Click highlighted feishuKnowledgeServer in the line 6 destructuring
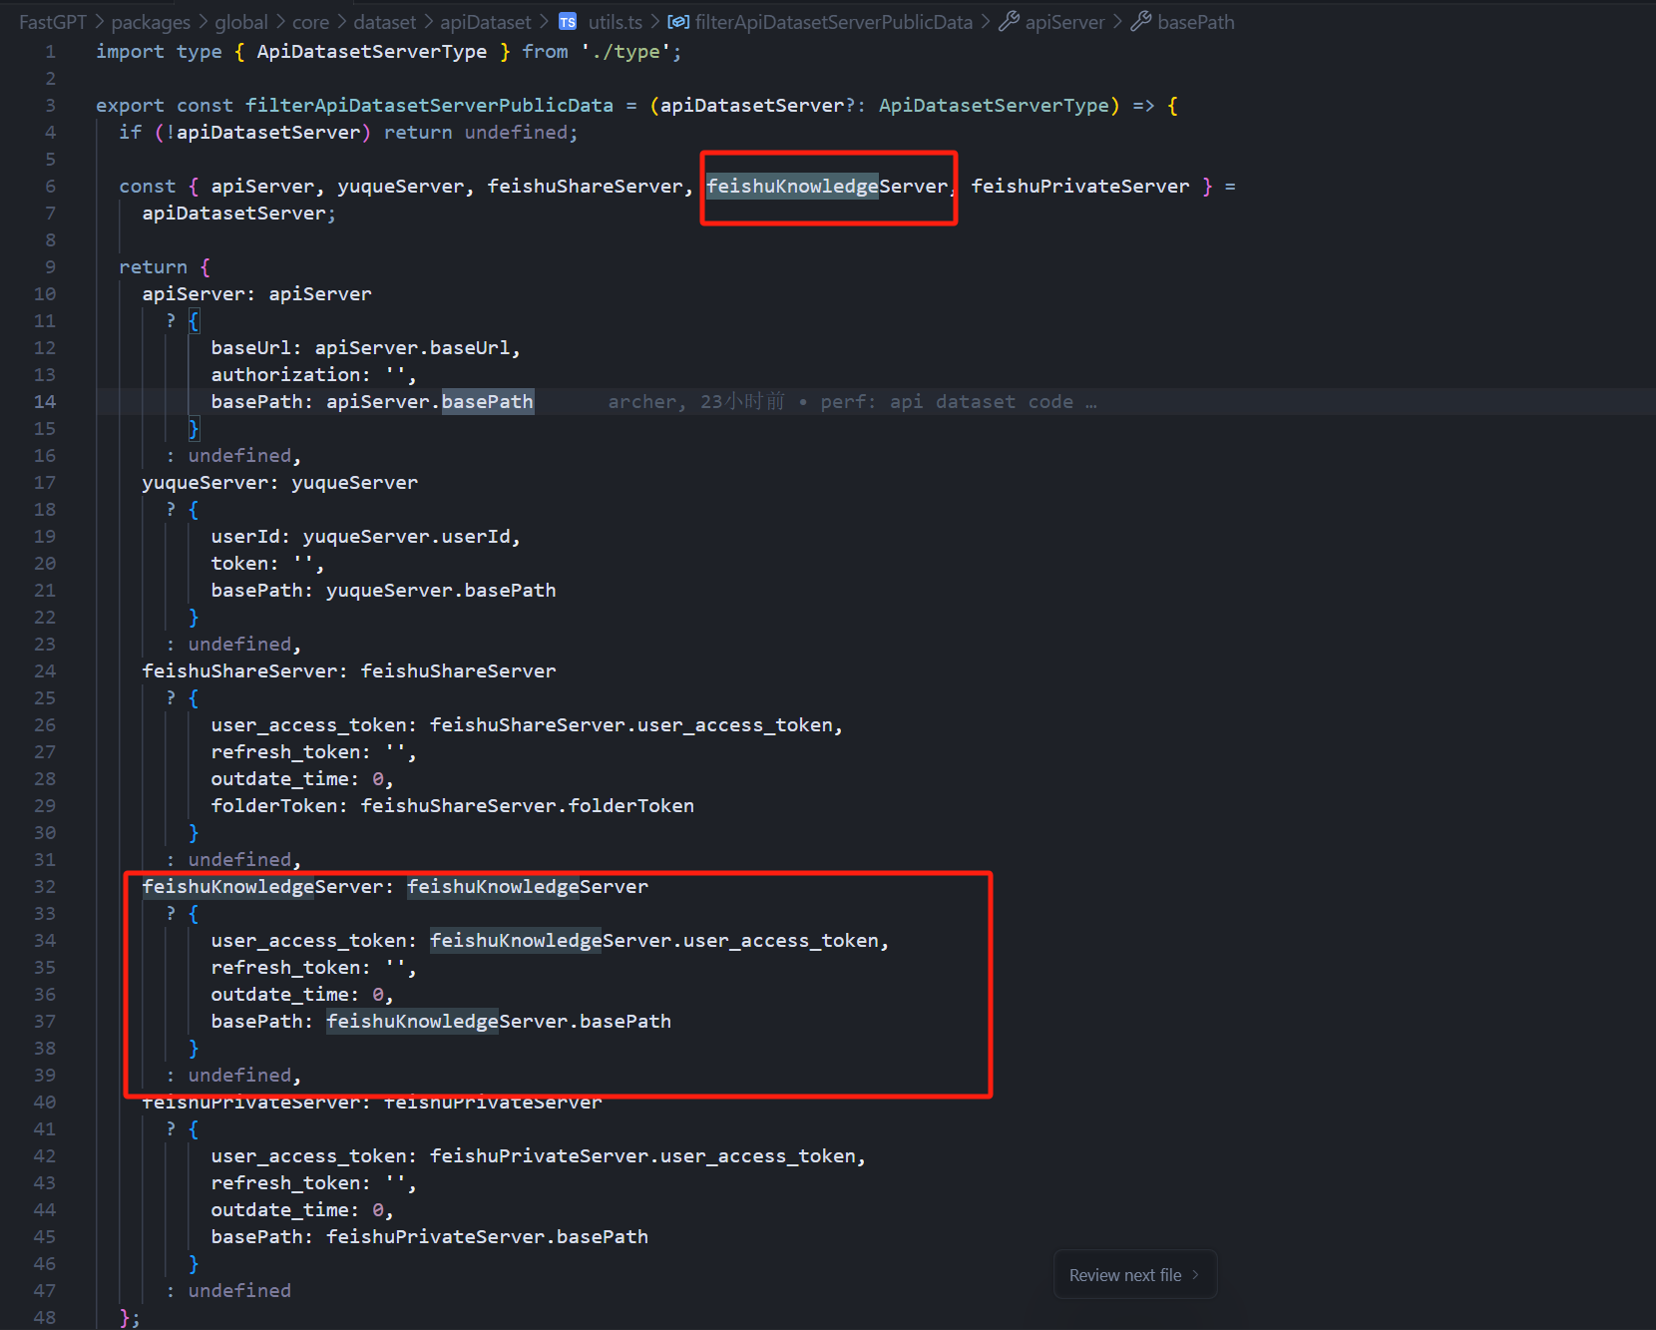 pos(827,187)
